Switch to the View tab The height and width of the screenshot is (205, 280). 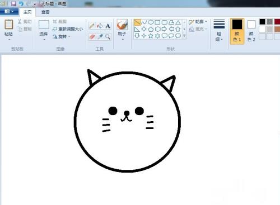point(45,12)
